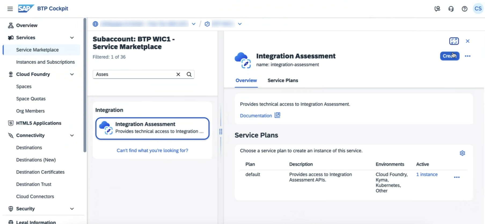The width and height of the screenshot is (485, 224).
Task: Open the help question mark icon
Action: tap(464, 9)
